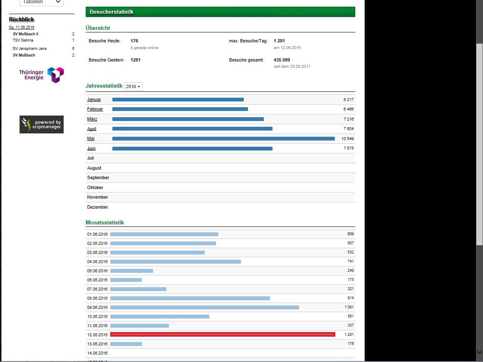The height and width of the screenshot is (362, 483).
Task: Click the Besucherstatistik header
Action: (220, 12)
